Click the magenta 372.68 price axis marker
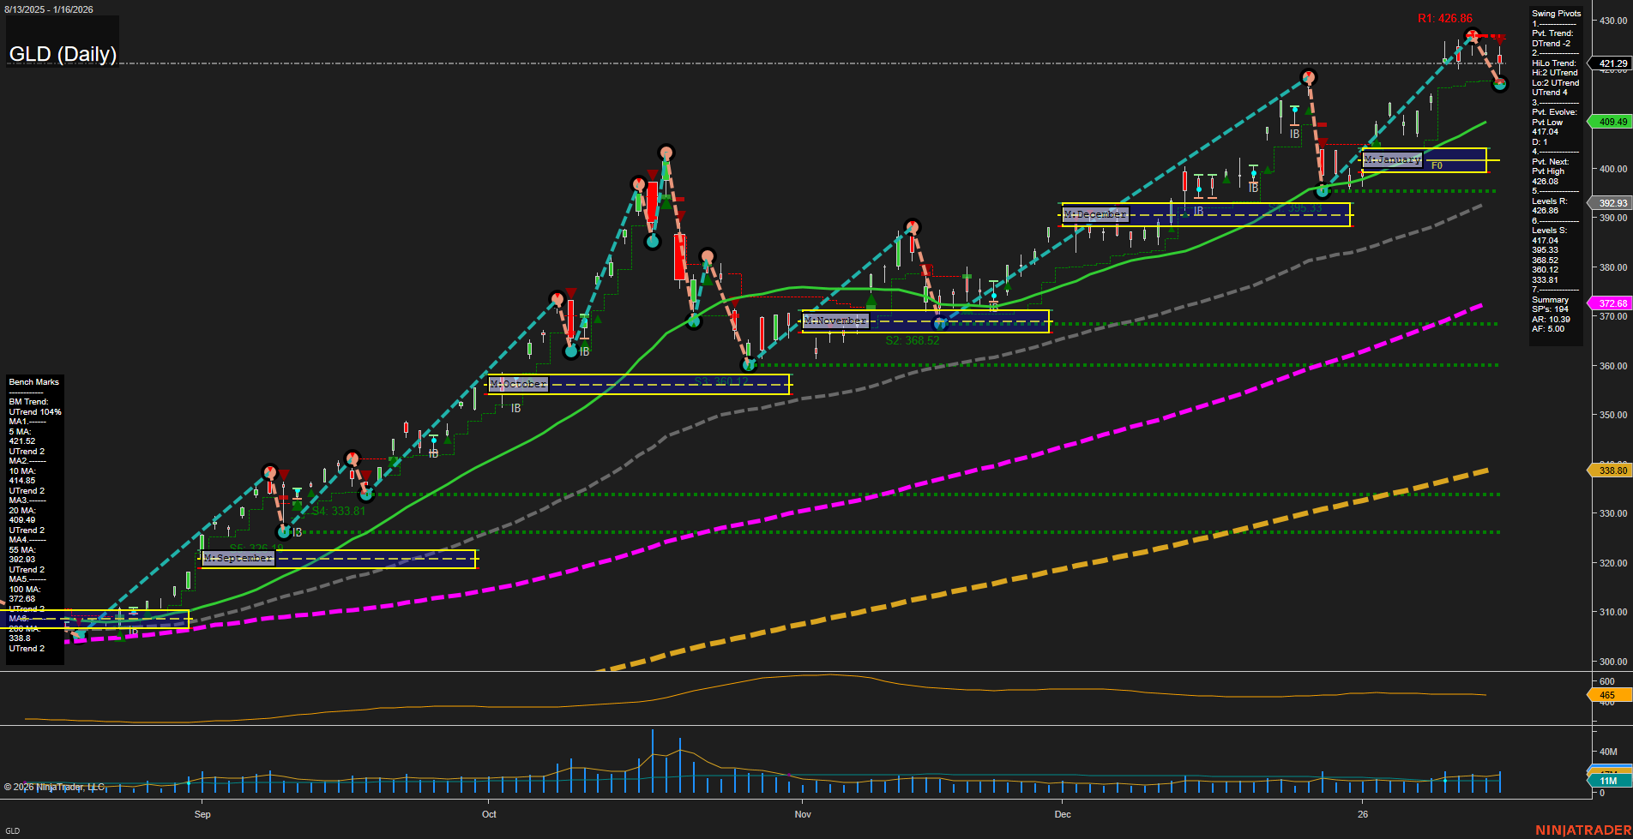 [x=1612, y=303]
